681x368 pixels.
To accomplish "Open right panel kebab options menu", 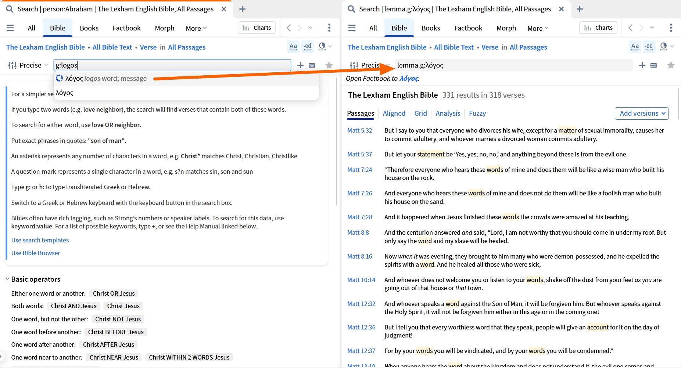I will coord(671,28).
